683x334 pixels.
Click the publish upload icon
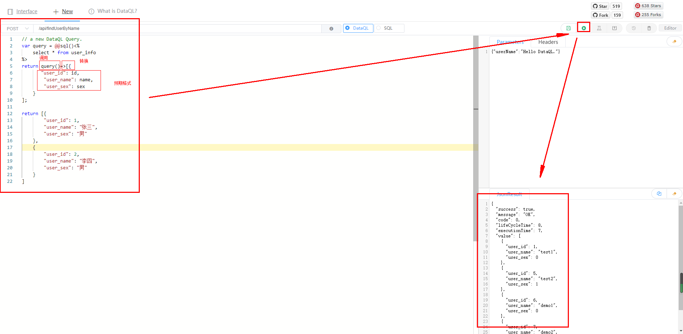point(615,28)
